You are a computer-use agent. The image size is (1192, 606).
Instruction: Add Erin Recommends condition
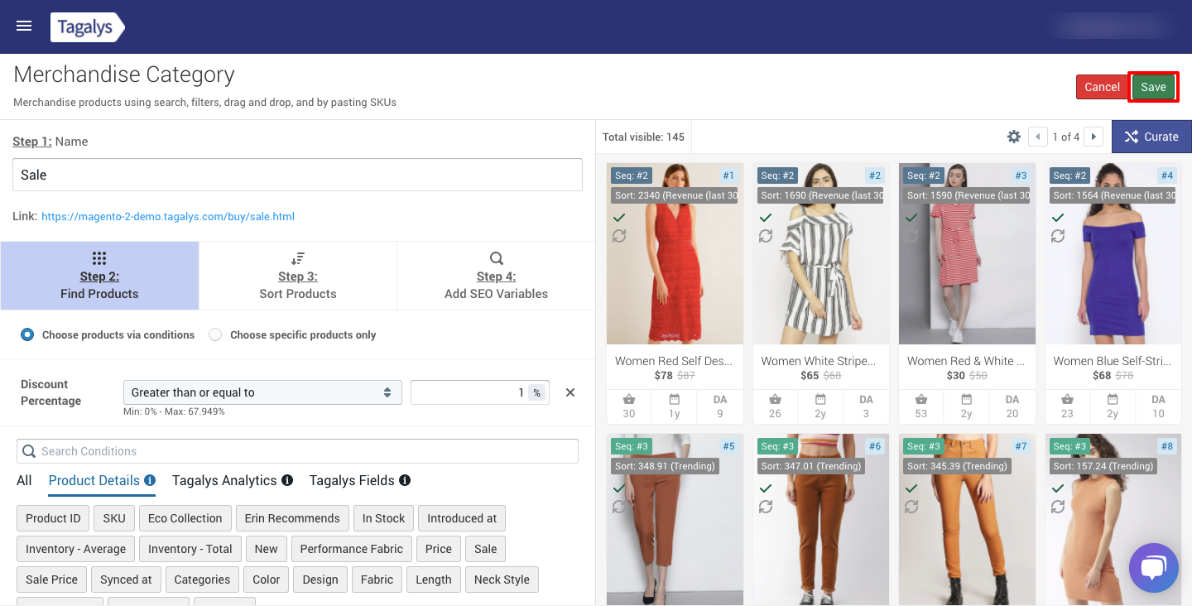point(292,518)
